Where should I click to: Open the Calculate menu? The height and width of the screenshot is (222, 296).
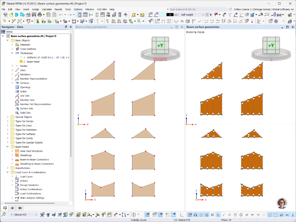point(47,9)
